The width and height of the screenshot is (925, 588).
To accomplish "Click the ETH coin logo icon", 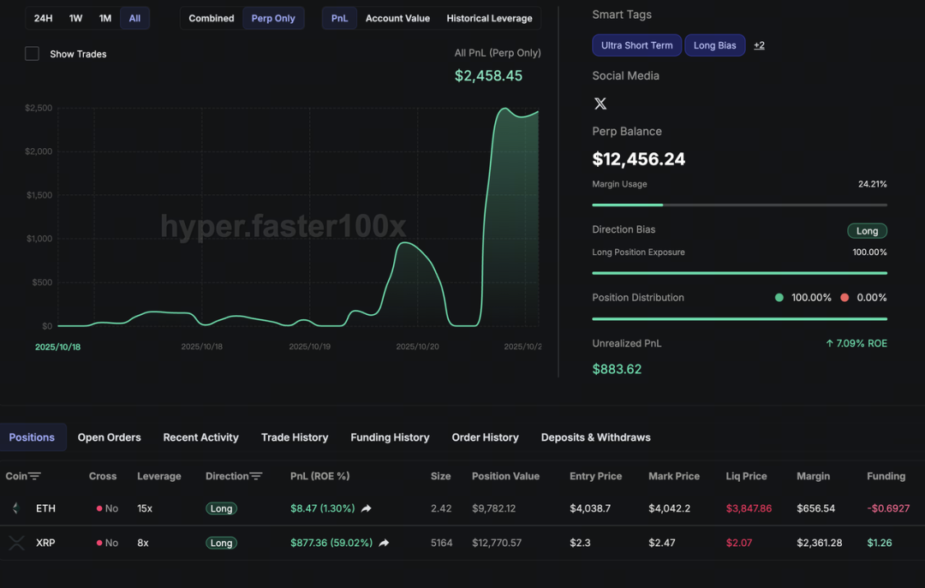I will [x=15, y=508].
